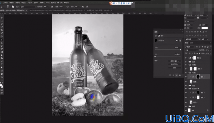This screenshot has width=214, height=123.
Task: Open the brush preset picker arrow
Action: tap(10, 7)
